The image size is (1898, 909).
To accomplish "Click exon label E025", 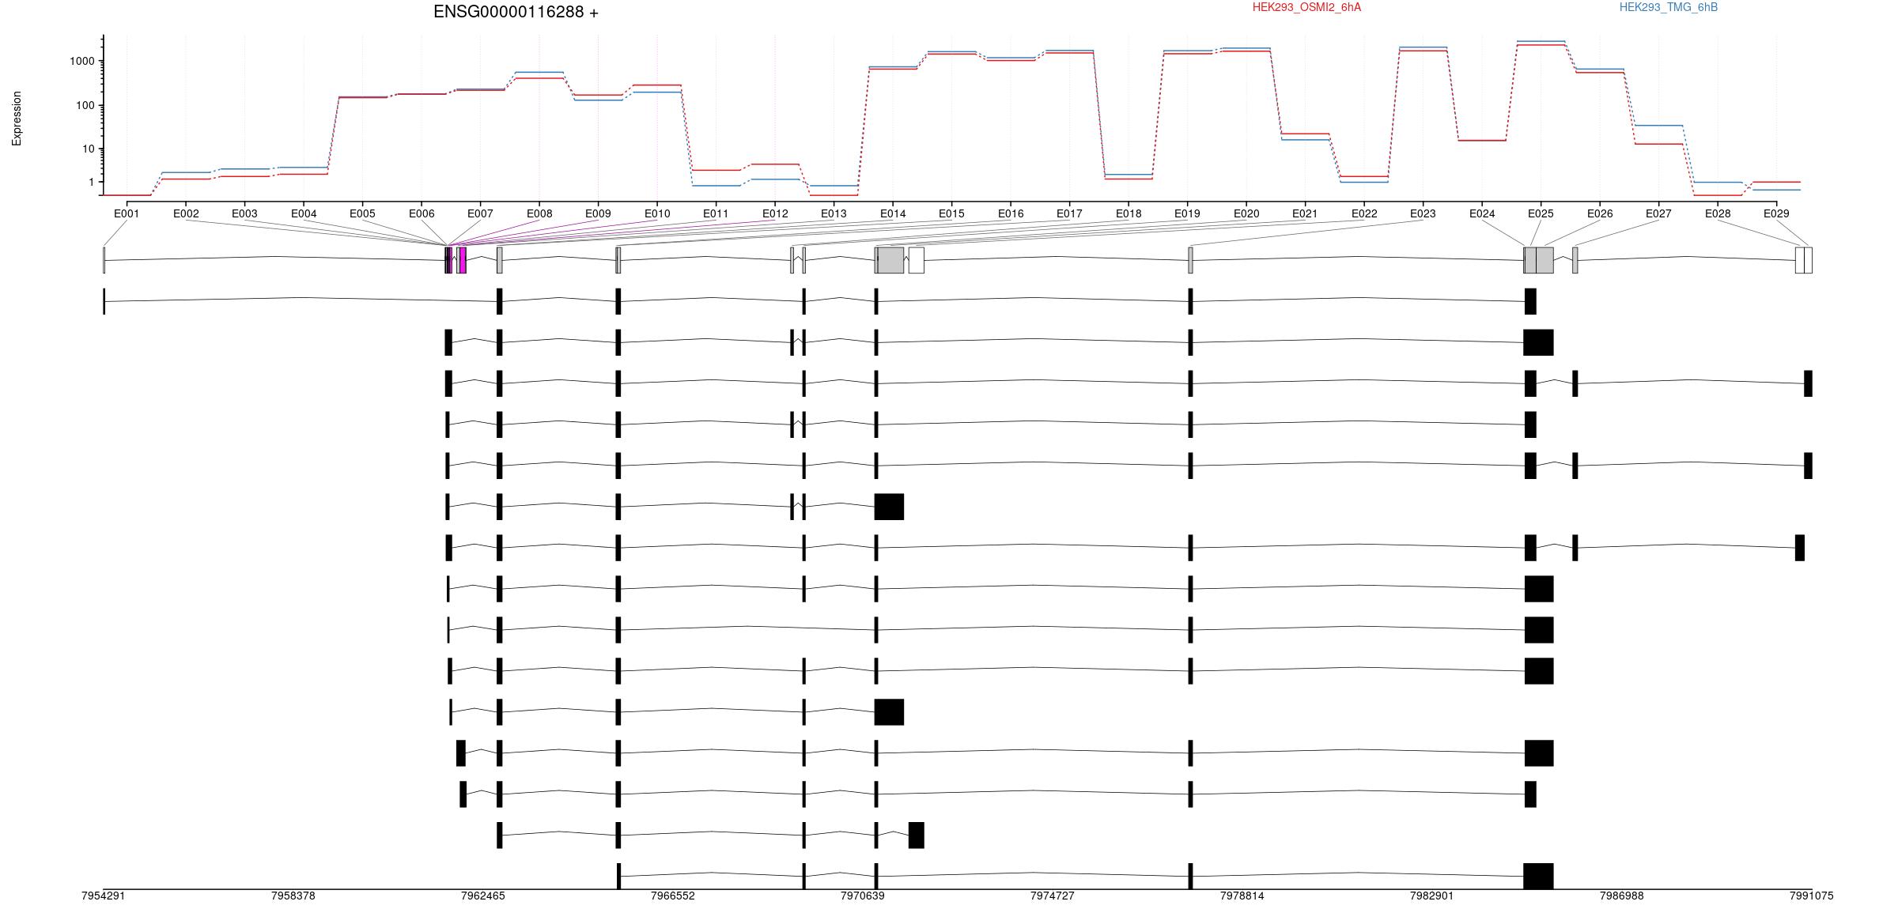I will click(x=1541, y=213).
